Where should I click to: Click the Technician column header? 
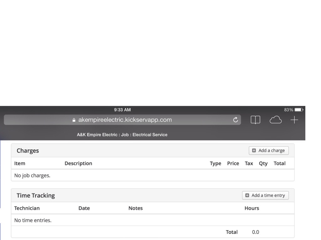coord(27,208)
